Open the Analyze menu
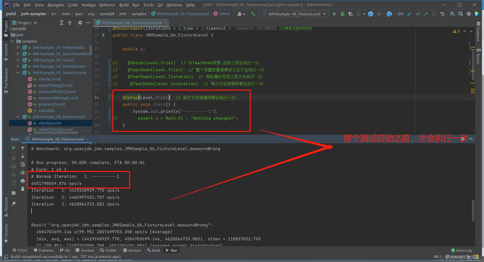This screenshot has width=484, height=262. 88,5
